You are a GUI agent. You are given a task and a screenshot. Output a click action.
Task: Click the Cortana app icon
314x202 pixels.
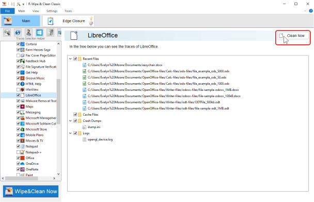[x=23, y=44]
